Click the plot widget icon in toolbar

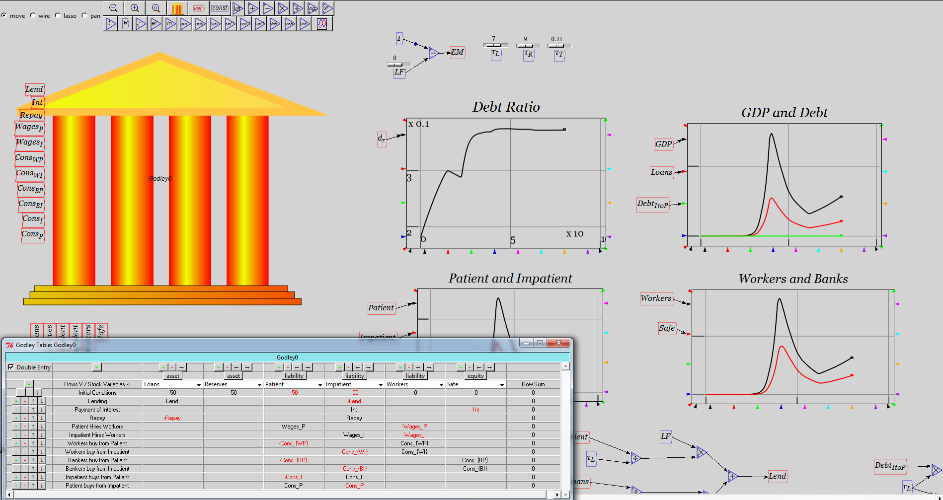pos(322,24)
